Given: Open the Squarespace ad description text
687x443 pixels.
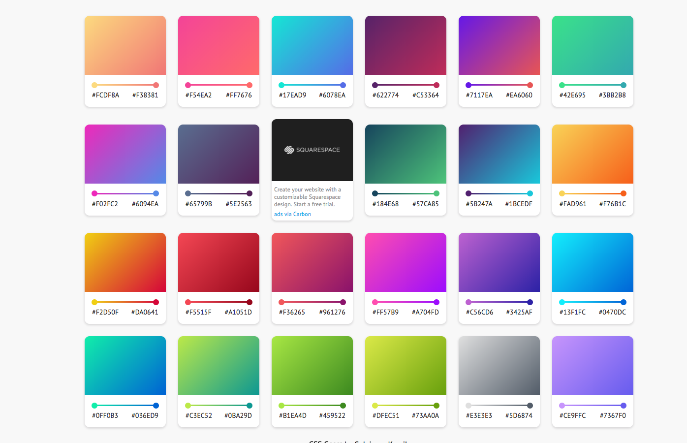Looking at the screenshot, I should click(308, 197).
